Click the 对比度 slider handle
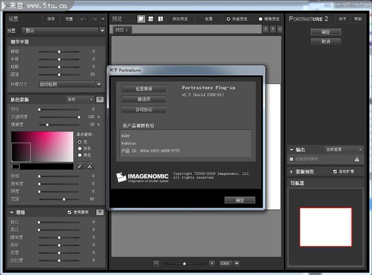This screenshot has width=372, height=275. coord(59,261)
